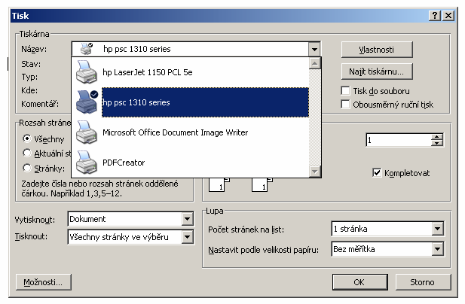Click the number of copies input field

coord(399,140)
